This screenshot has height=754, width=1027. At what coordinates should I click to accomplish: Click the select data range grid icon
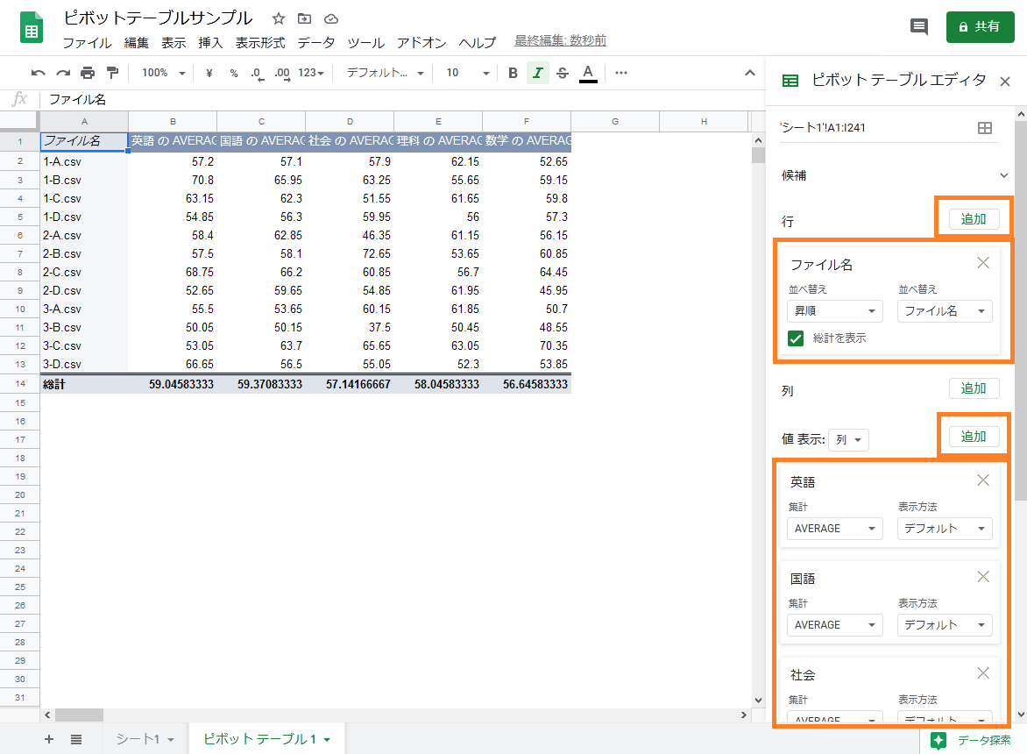tap(985, 128)
